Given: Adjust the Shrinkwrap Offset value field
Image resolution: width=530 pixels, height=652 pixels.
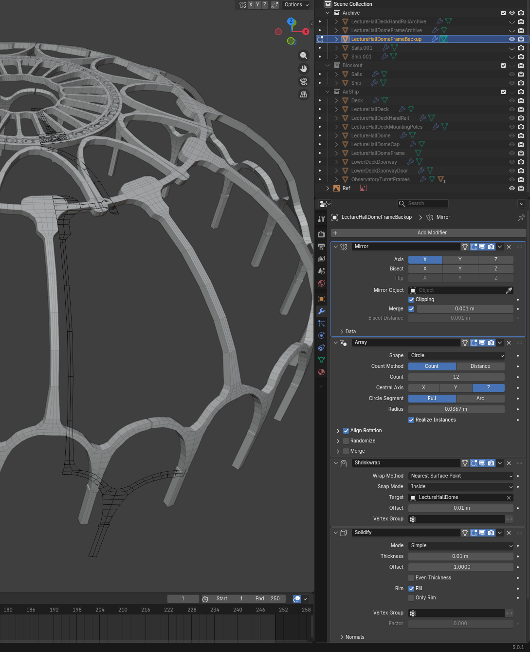Looking at the screenshot, I should 460,508.
